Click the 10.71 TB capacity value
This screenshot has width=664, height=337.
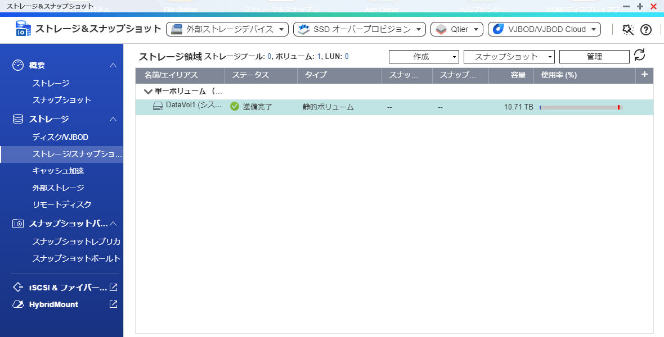[x=518, y=107]
